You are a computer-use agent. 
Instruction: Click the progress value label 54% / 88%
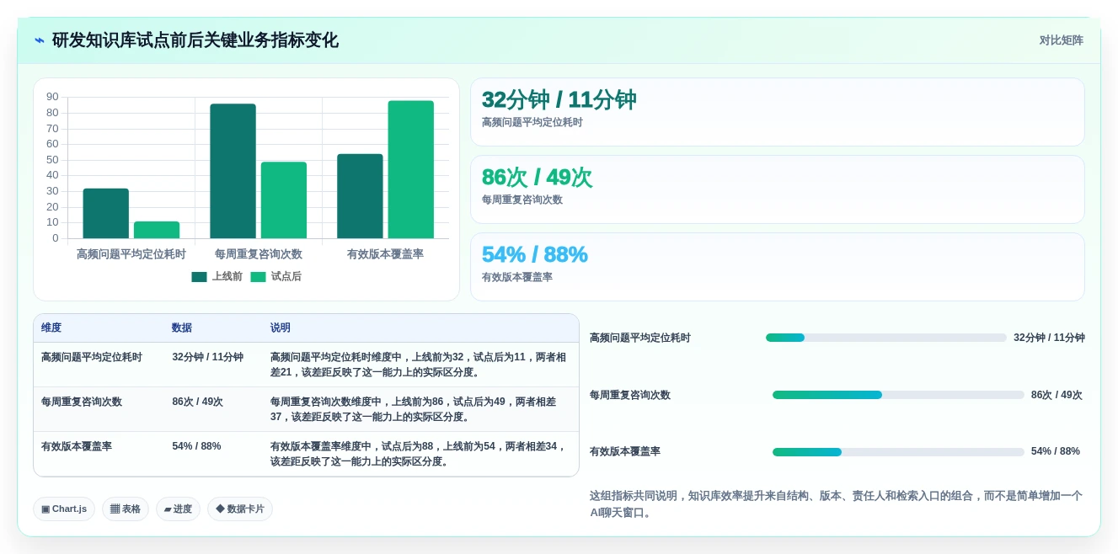(x=1056, y=451)
